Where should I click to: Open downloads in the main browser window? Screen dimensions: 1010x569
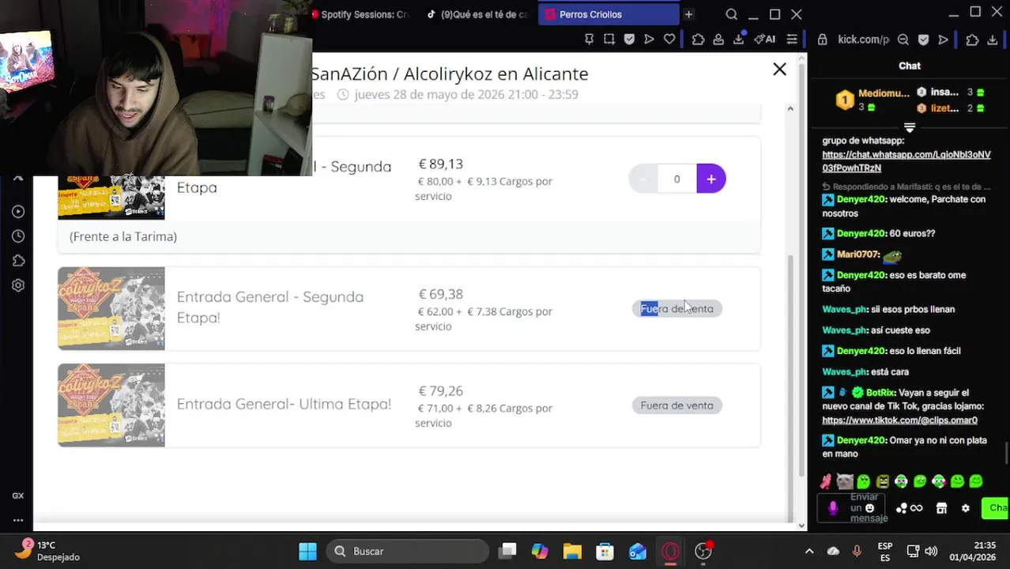pos(739,40)
